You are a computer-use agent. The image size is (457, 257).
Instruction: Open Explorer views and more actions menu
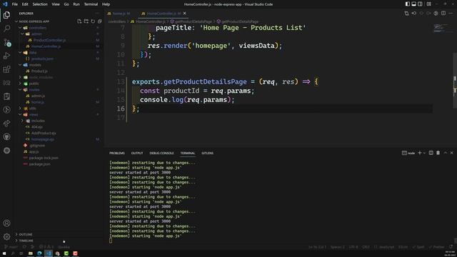(97, 14)
